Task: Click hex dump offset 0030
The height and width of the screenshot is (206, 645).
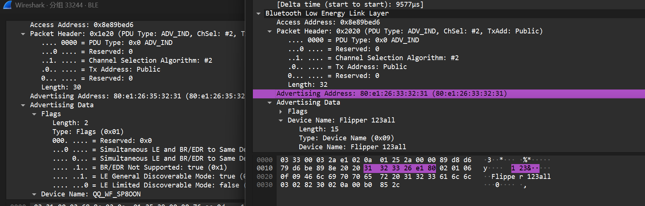Action: (x=265, y=185)
